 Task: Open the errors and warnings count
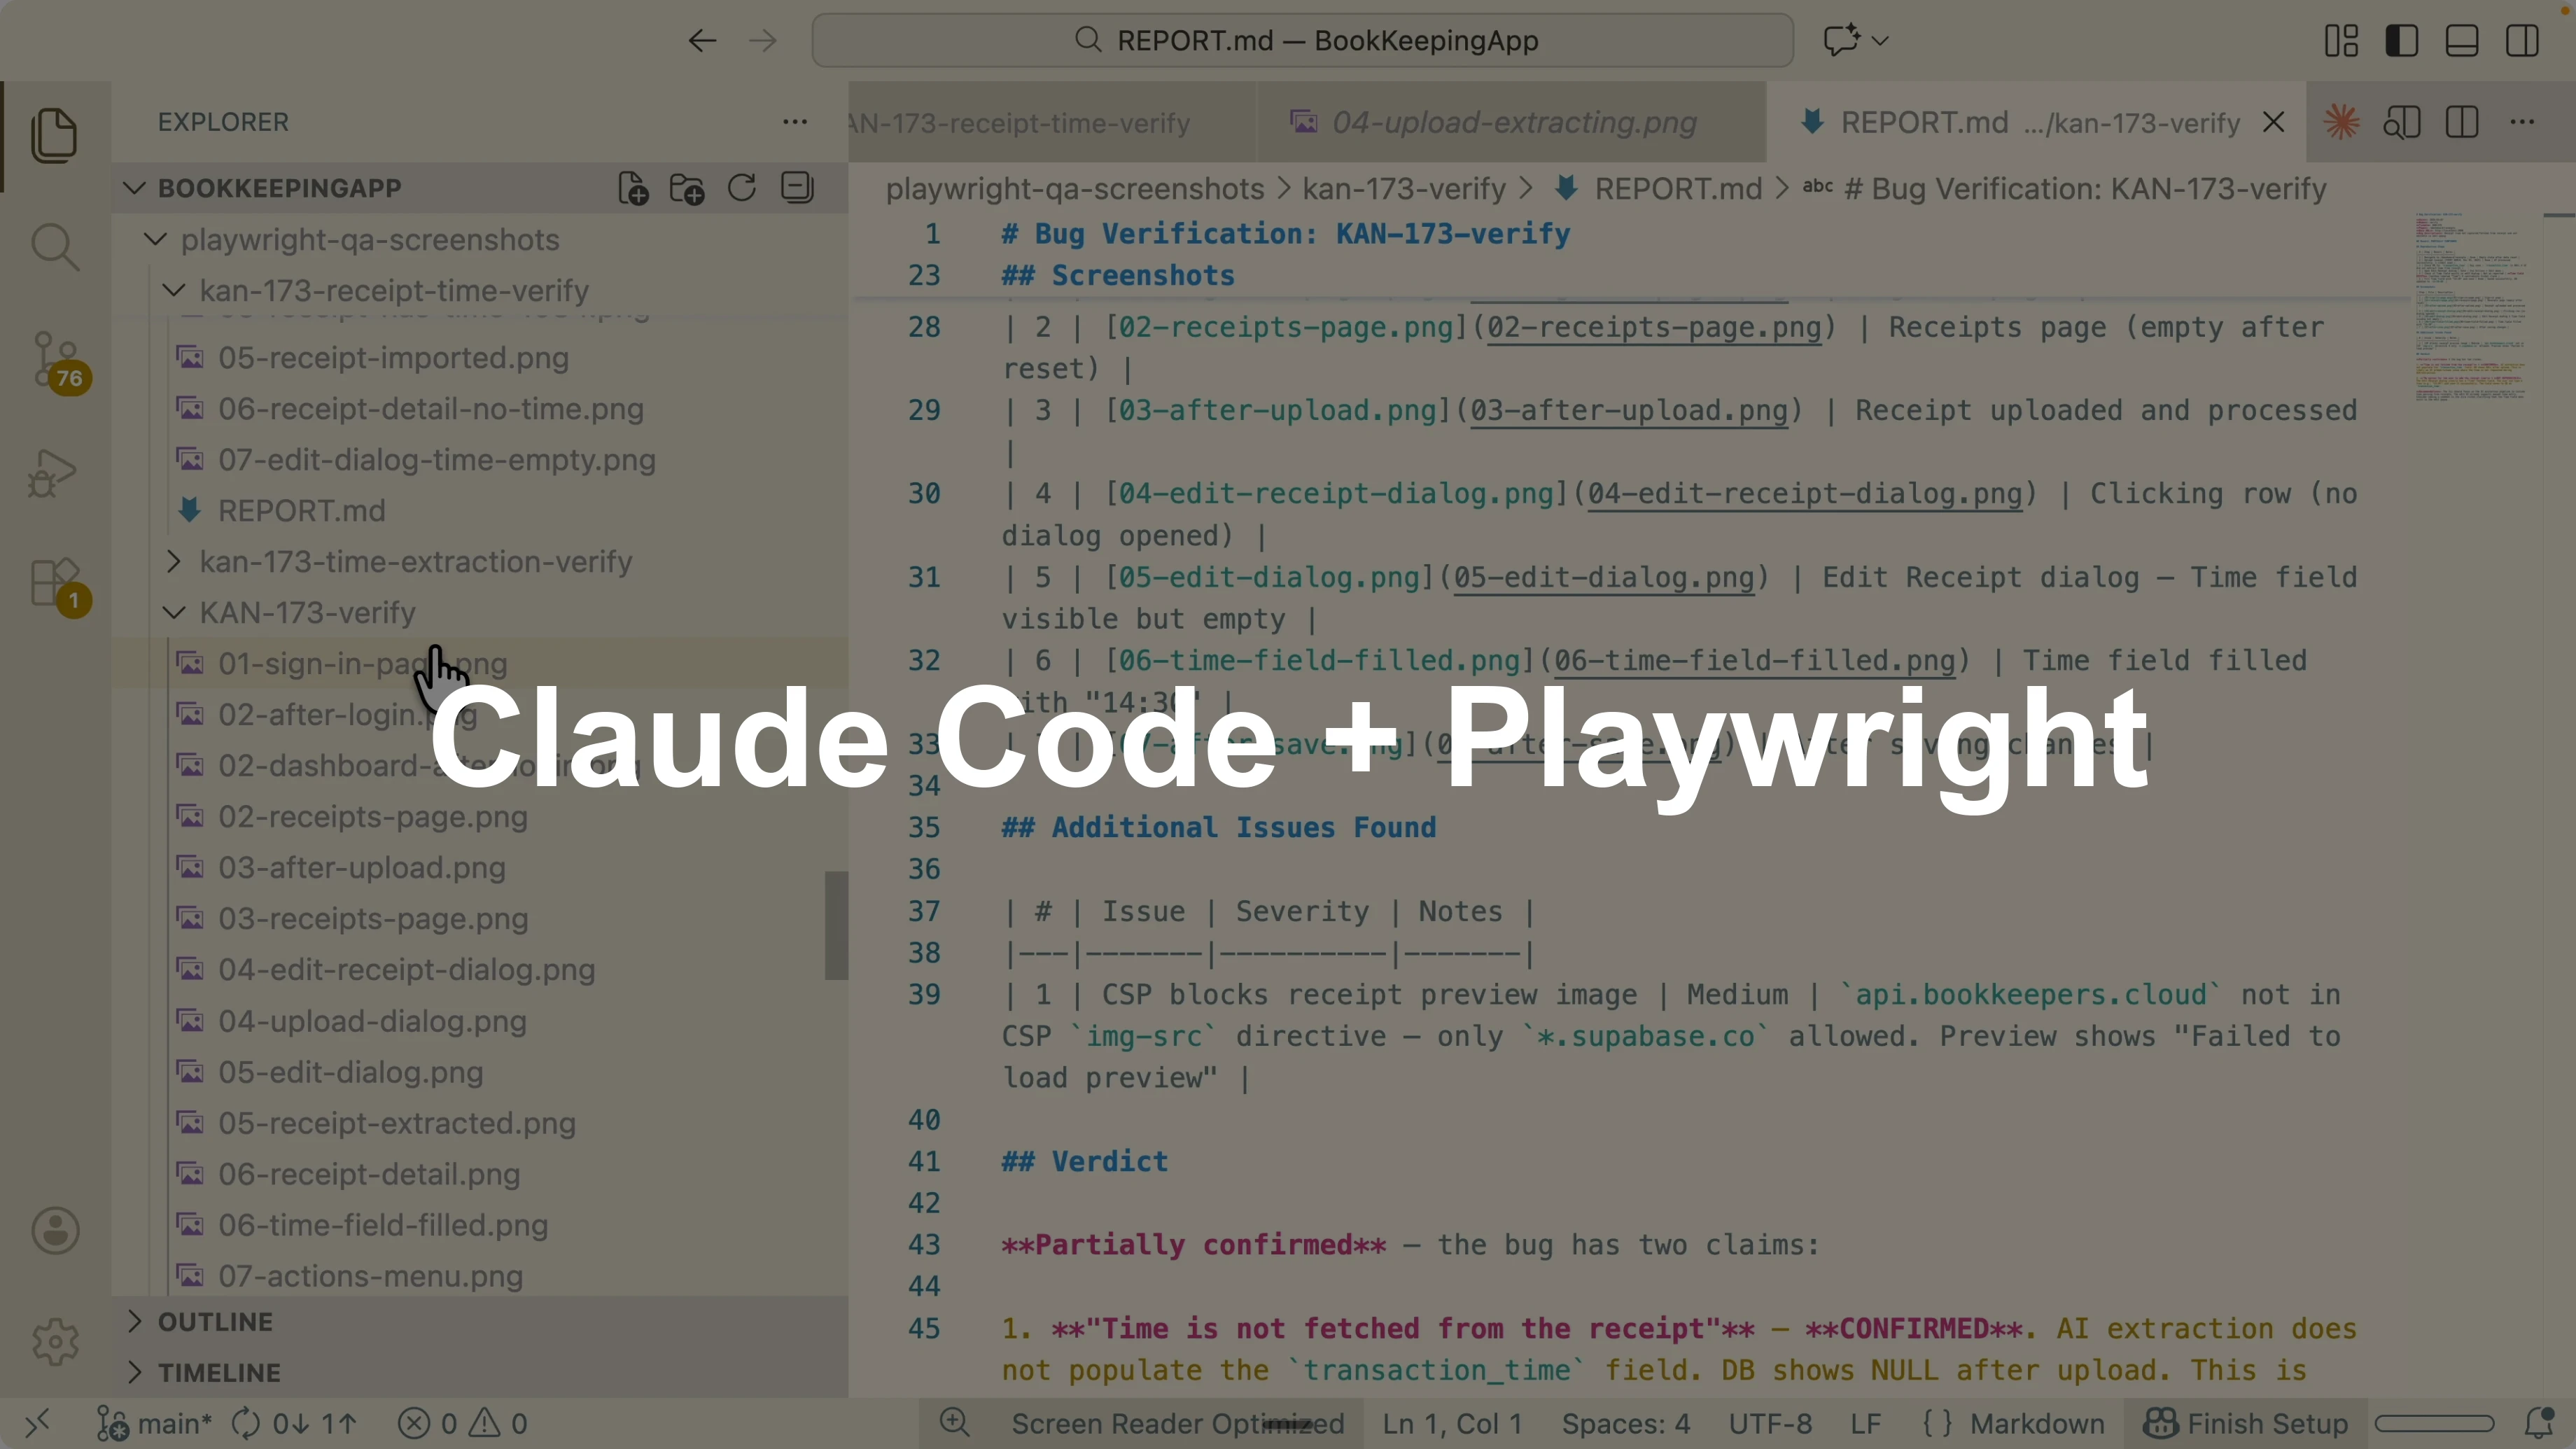tap(463, 1423)
